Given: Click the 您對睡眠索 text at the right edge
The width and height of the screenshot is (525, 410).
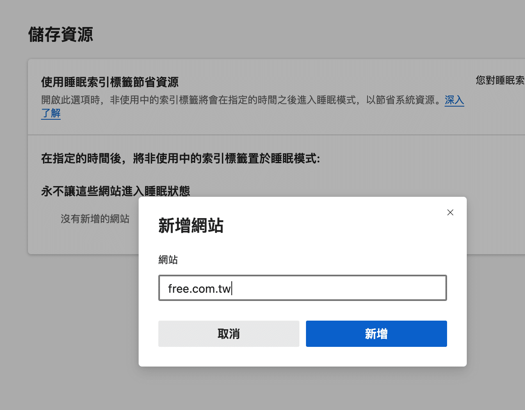Looking at the screenshot, I should point(500,80).
